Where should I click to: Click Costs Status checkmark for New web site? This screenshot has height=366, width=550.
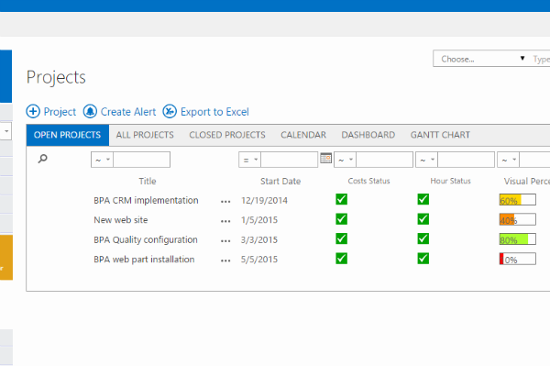pos(341,219)
